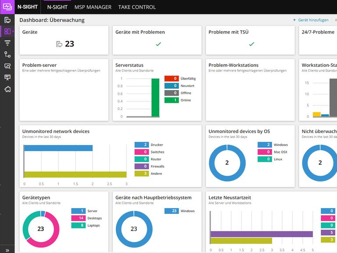
Task: Open the monitor search icon in sidebar
Action: (7, 66)
